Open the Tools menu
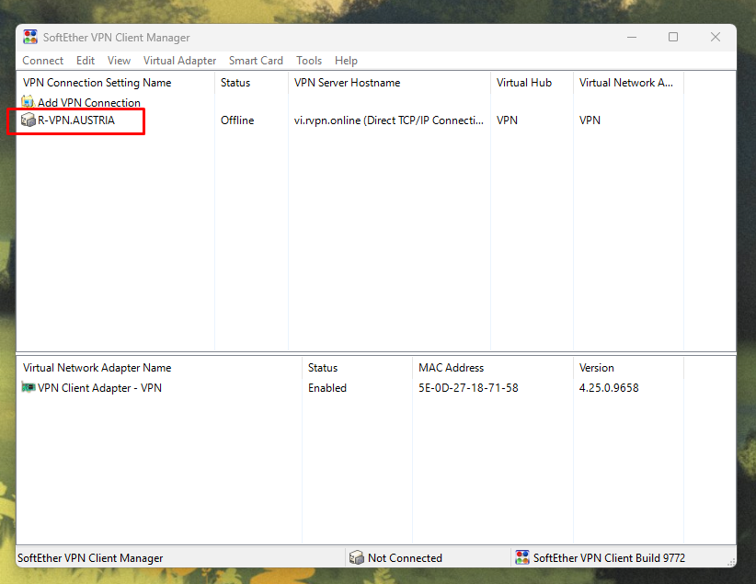Image resolution: width=756 pixels, height=584 pixels. coord(309,61)
